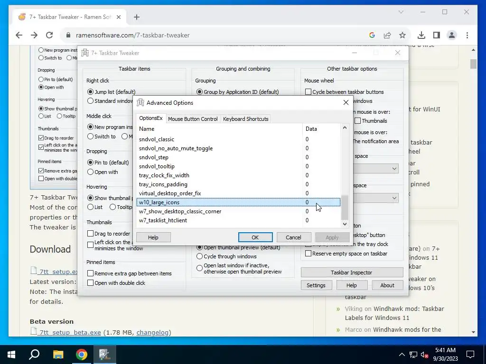The width and height of the screenshot is (486, 364).
Task: Click Help in Advanced Options dialog
Action: coord(153,237)
